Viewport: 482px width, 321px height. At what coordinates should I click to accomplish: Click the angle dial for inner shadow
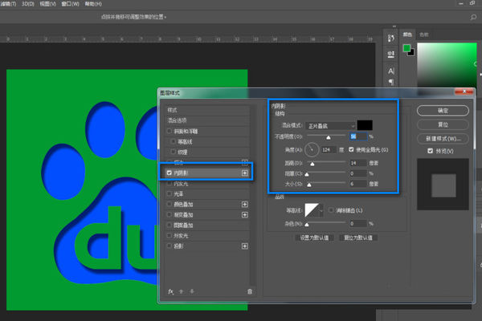(312, 149)
